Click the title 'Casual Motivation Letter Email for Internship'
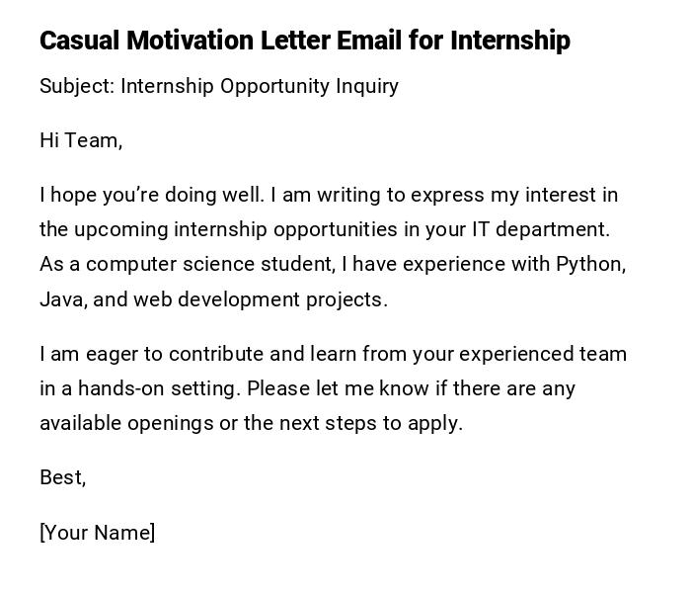691x594 pixels. 304,41
